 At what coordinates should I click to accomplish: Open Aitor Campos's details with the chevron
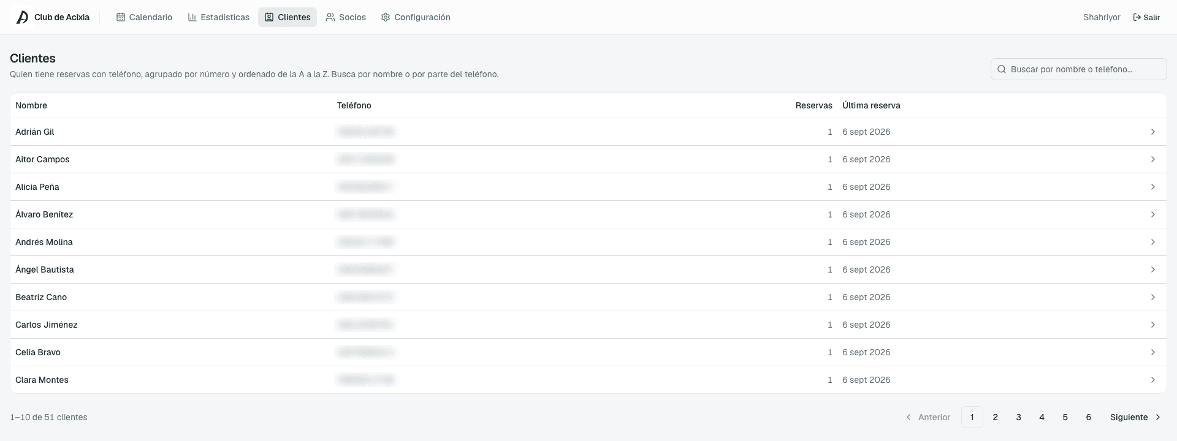coord(1153,159)
